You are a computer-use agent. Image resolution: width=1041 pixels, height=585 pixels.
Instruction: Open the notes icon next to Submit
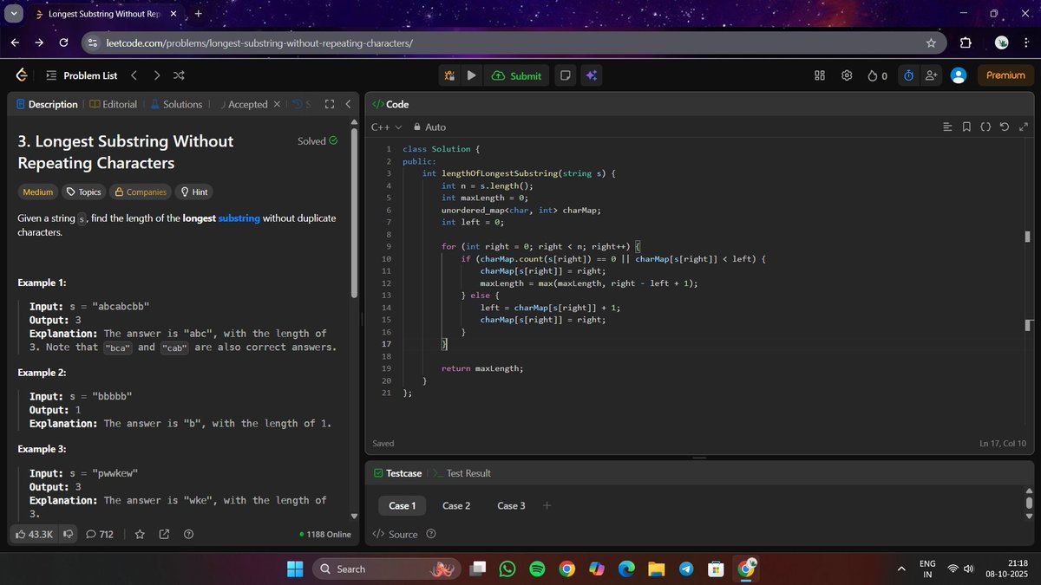tap(566, 75)
